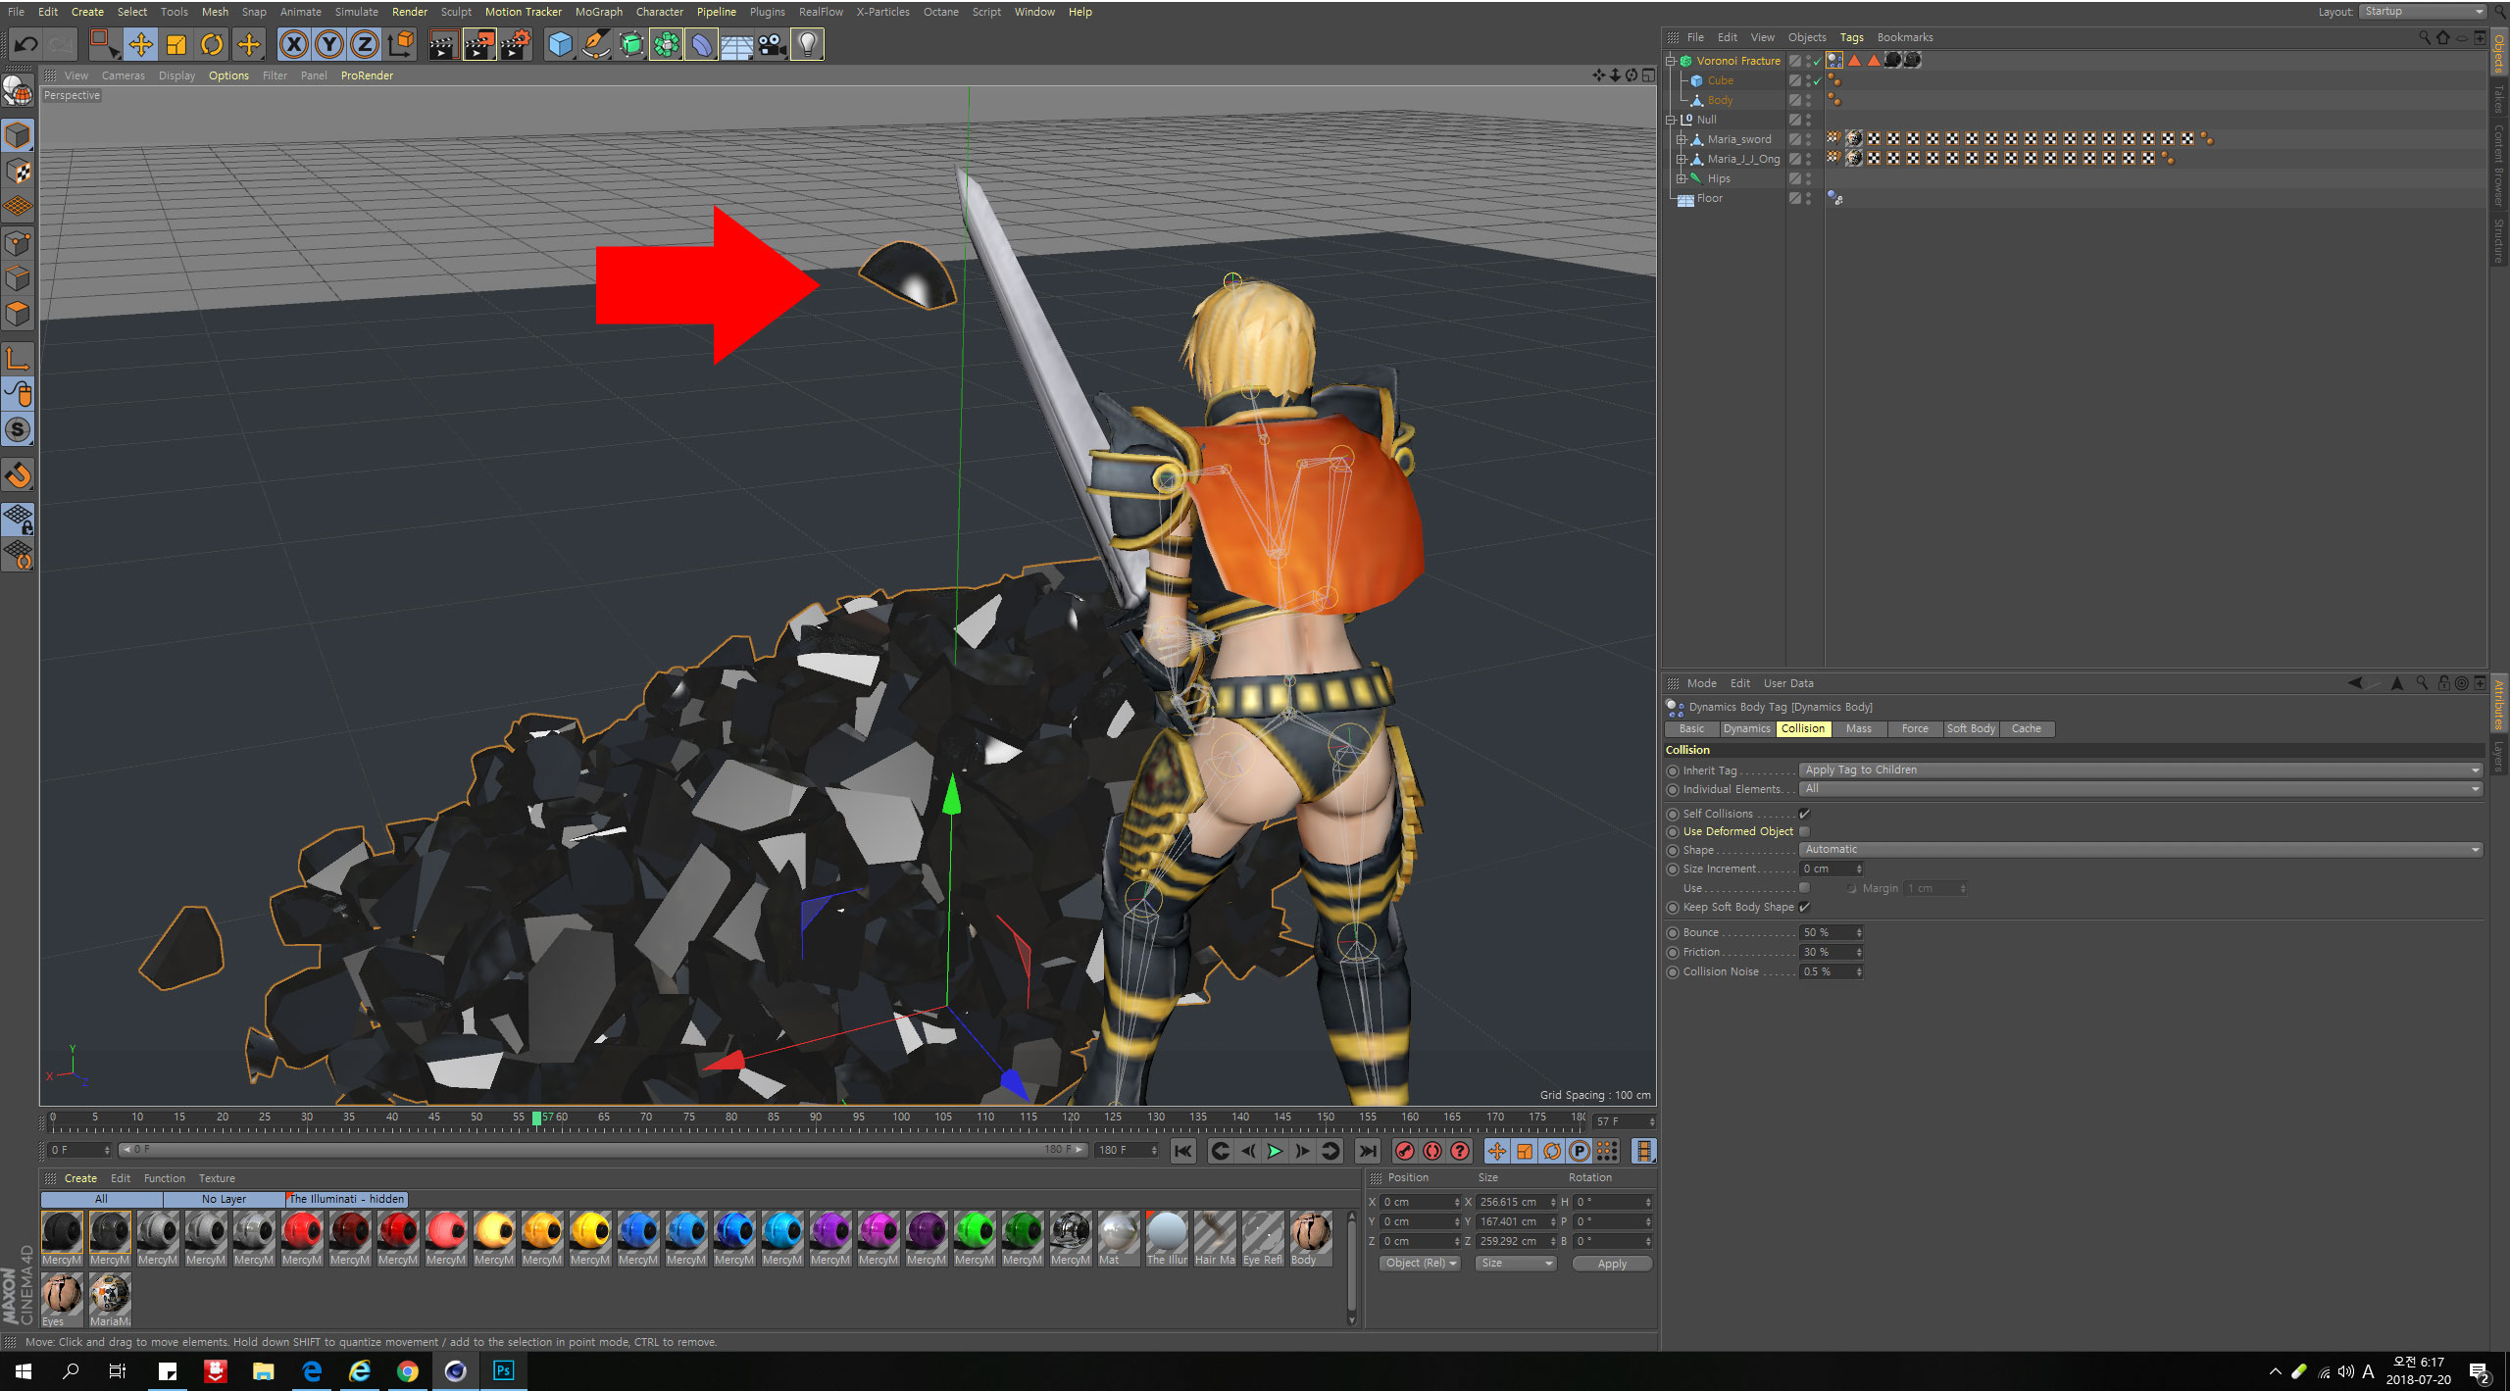Select the Scale tool icon

[x=176, y=44]
